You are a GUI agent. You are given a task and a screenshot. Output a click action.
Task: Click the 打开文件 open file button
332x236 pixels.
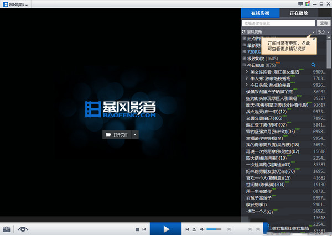click(117, 135)
